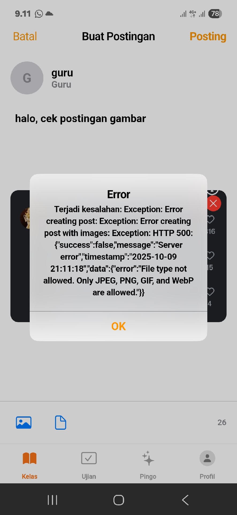Tap the Android back arrow
237x515 pixels.
point(185,500)
